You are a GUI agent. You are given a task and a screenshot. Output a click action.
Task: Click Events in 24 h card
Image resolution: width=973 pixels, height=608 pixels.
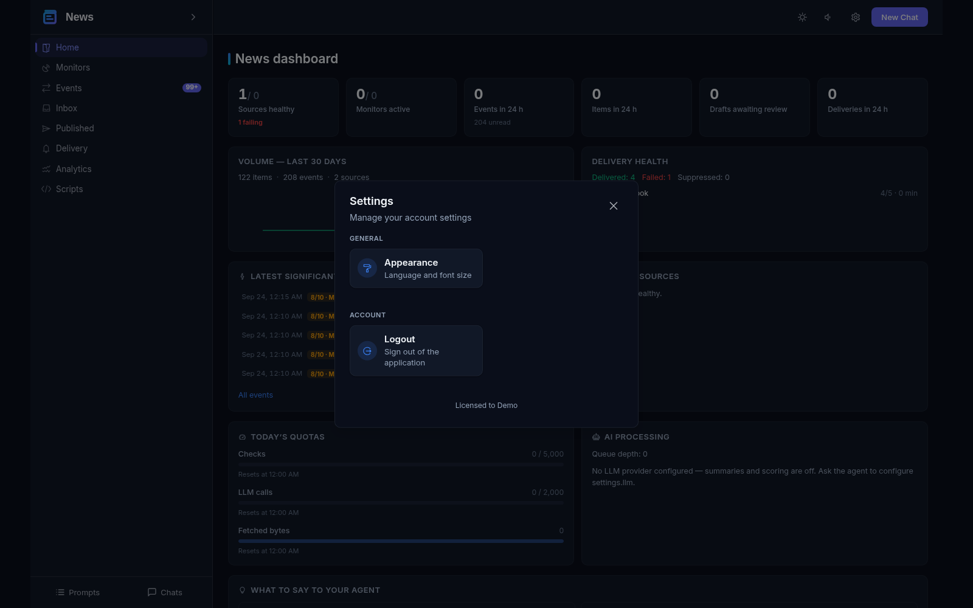tap(519, 107)
